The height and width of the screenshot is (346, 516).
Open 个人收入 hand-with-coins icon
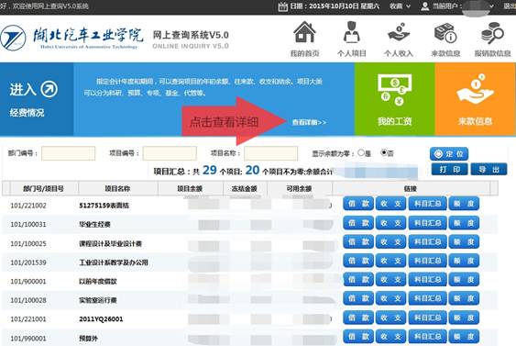[x=398, y=32]
